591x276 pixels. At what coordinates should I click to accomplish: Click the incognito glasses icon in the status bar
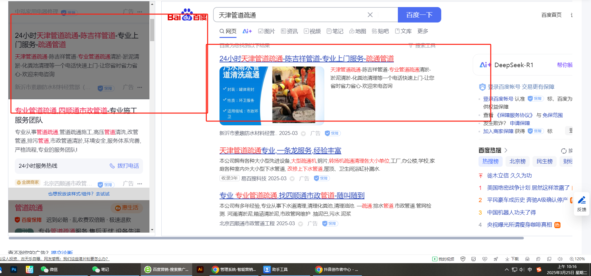pos(527,259)
